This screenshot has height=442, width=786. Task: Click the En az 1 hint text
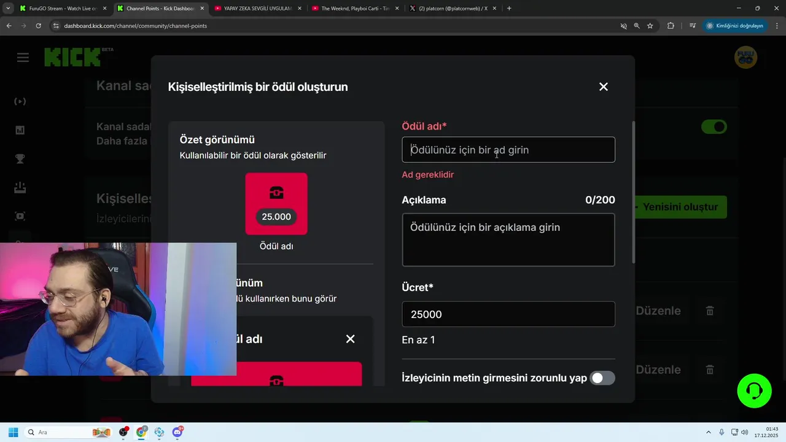click(418, 340)
